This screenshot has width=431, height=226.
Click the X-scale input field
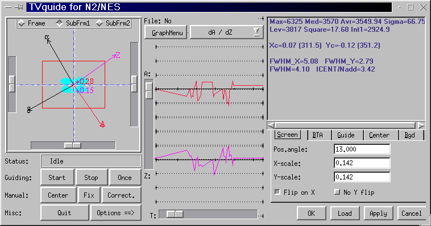[x=362, y=163]
